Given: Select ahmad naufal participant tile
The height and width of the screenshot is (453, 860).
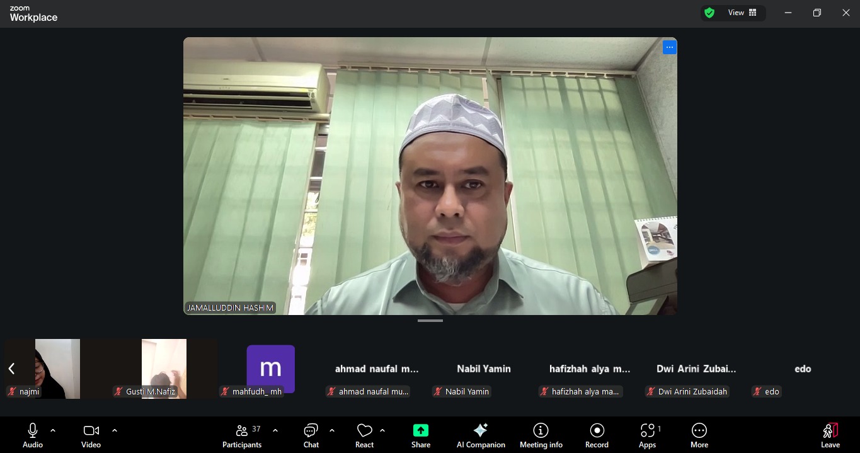Looking at the screenshot, I should point(377,369).
